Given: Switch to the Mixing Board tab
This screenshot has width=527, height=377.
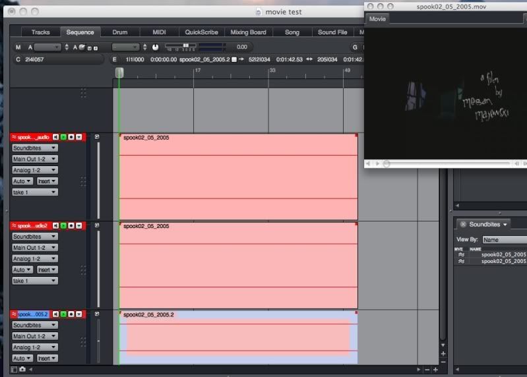Looking at the screenshot, I should (248, 32).
